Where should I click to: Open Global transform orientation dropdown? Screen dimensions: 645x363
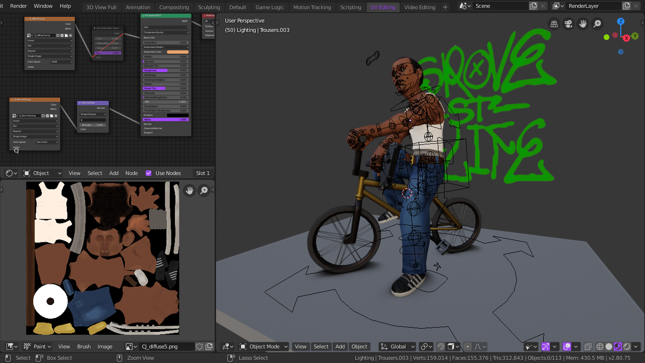(398, 346)
